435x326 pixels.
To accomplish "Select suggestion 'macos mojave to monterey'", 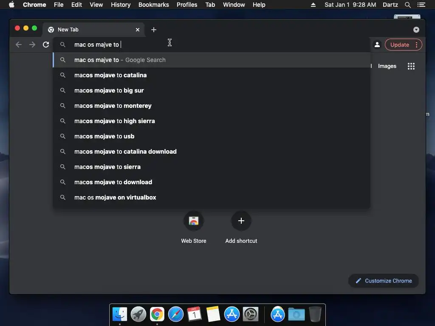I will point(212,106).
